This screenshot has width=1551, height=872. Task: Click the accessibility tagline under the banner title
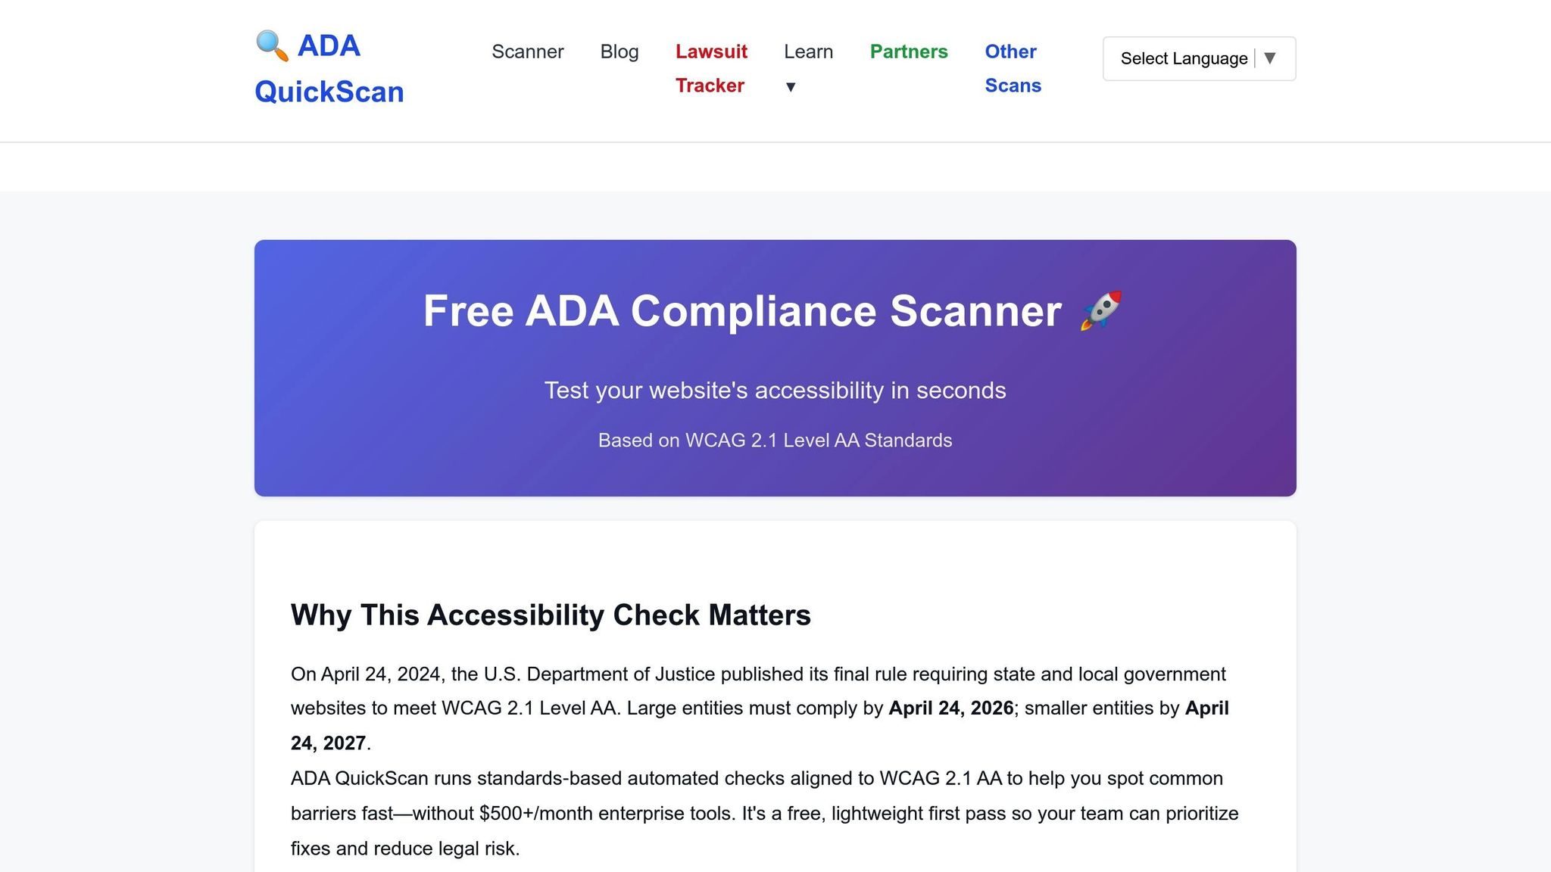point(775,391)
